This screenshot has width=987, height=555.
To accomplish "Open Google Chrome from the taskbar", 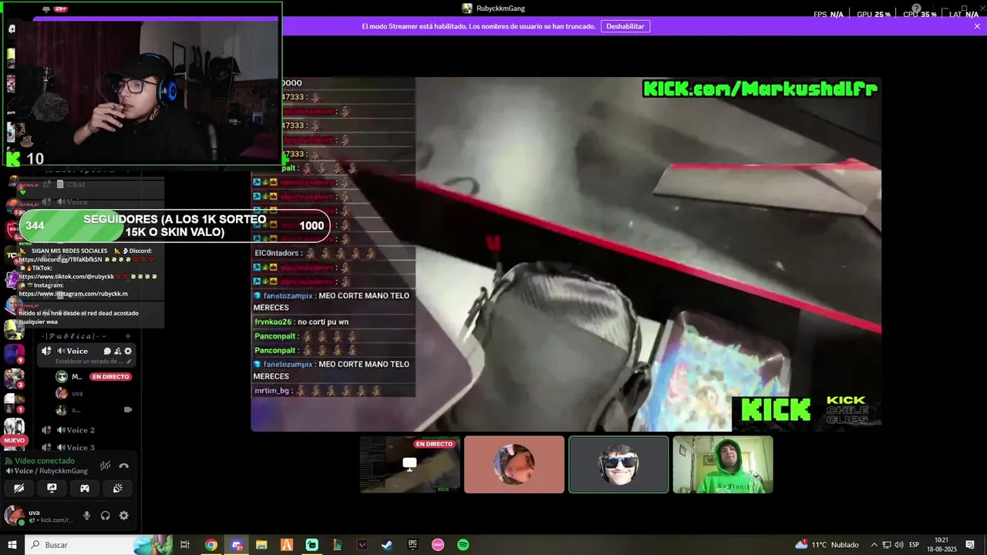I will tap(211, 545).
